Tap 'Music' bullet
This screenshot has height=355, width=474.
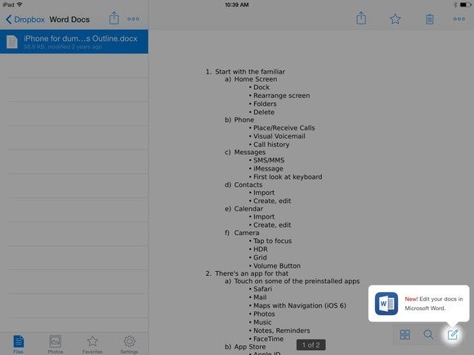[262, 322]
